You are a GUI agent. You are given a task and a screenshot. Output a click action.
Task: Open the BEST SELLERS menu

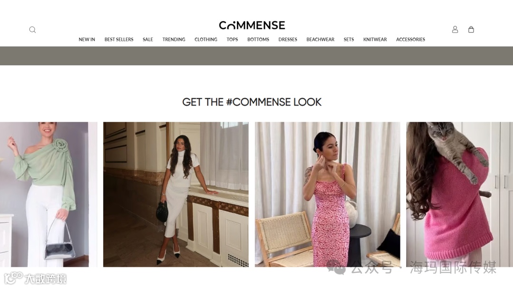point(119,39)
